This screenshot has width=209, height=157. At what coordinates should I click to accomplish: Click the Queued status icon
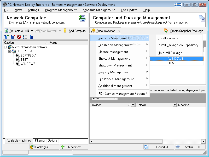146,147
